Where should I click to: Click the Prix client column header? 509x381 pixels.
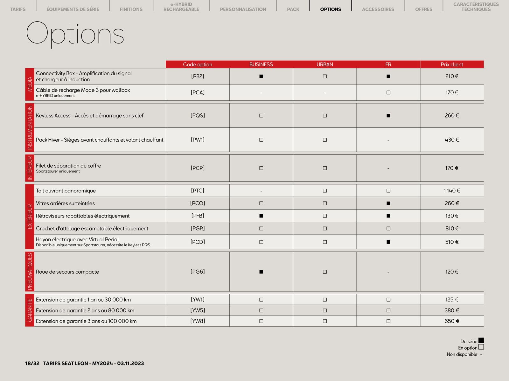[452, 64]
